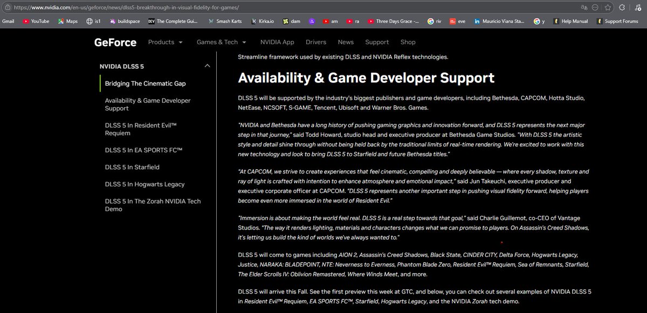Viewport: 647px width, 313px height.
Task: Go to Availability & Game Developer Support section
Action: [148, 105]
